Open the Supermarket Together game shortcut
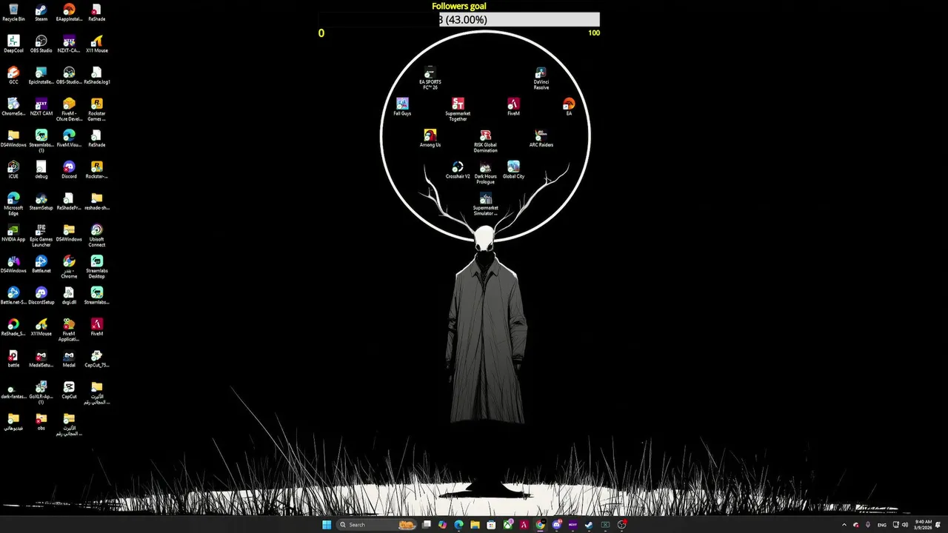The height and width of the screenshot is (533, 948). 458,110
